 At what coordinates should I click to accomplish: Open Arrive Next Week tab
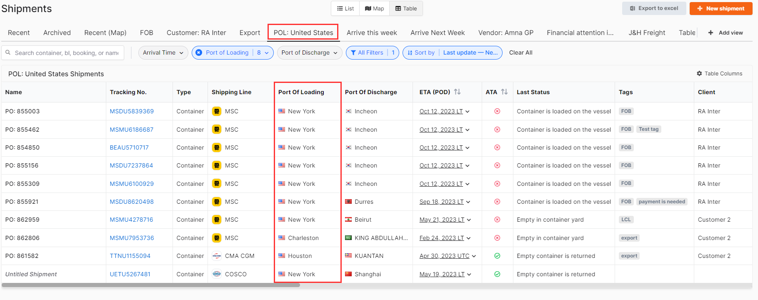point(438,32)
